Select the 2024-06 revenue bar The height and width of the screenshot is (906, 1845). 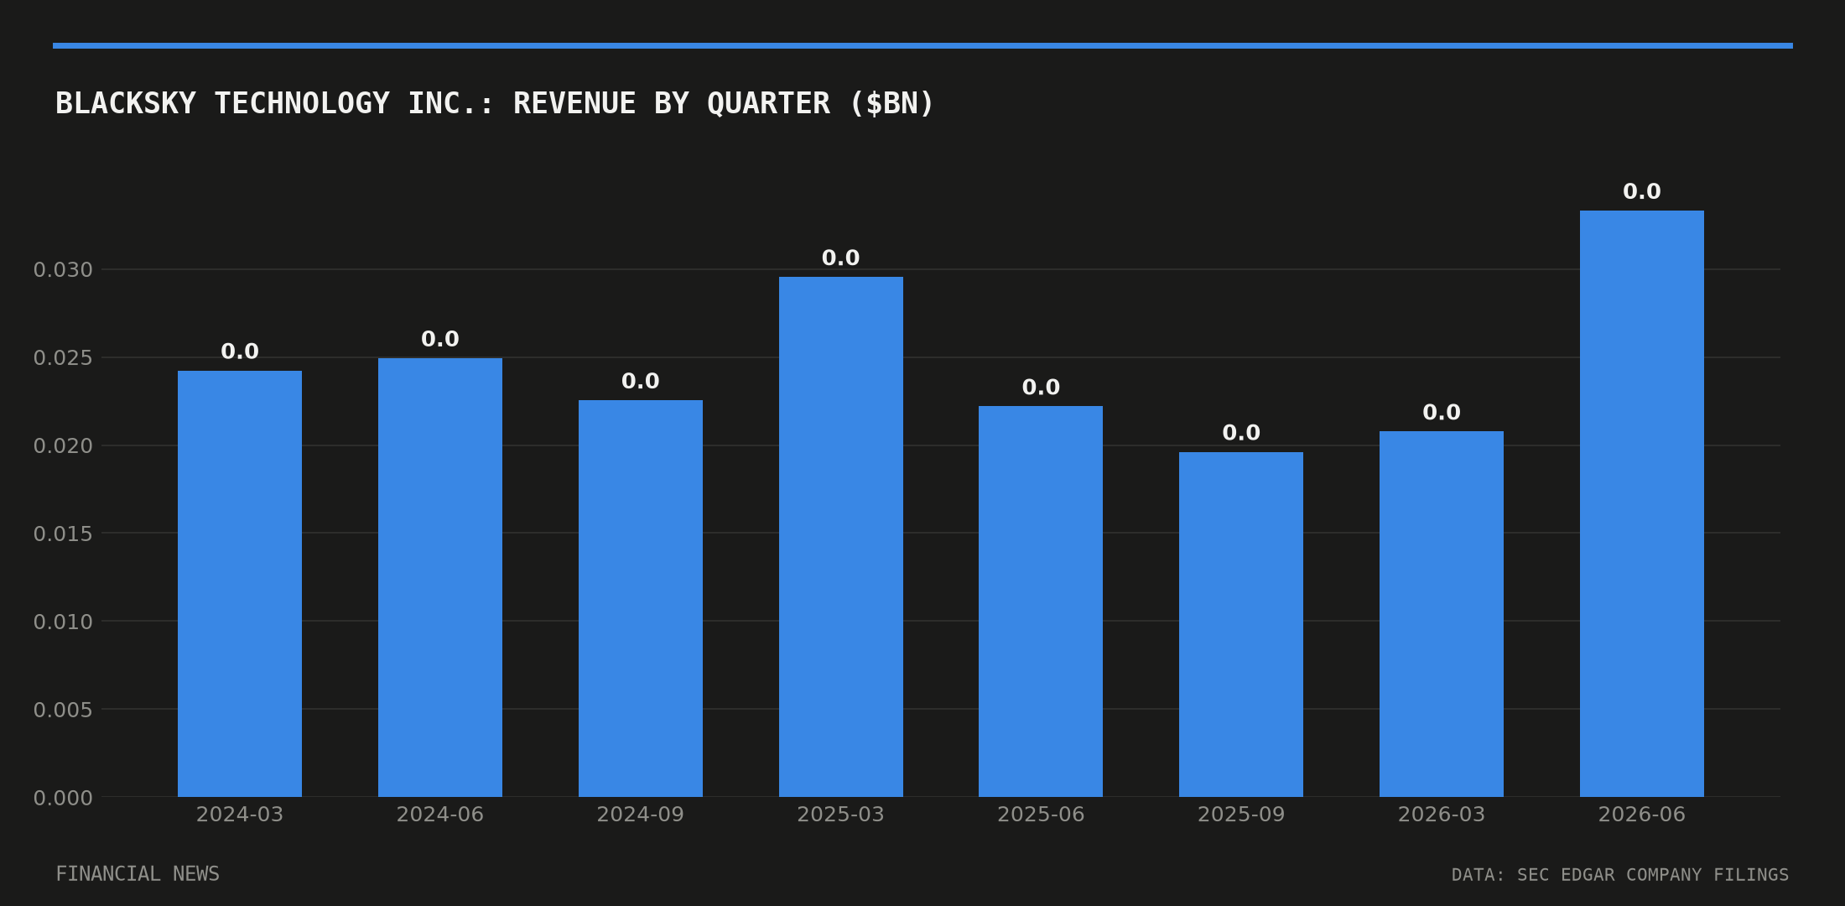click(440, 577)
